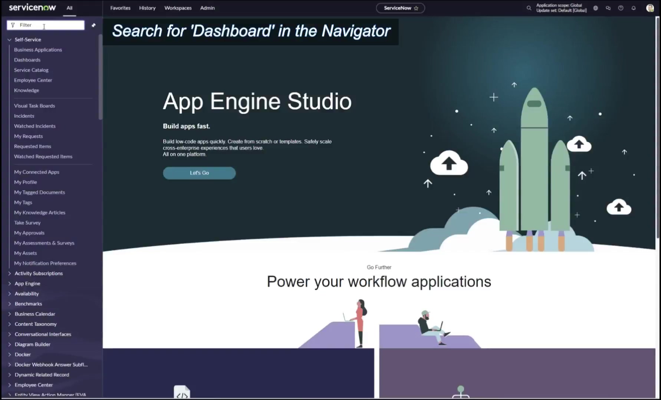This screenshot has height=400, width=661.
Task: Open the Workspaces menu
Action: coord(178,8)
